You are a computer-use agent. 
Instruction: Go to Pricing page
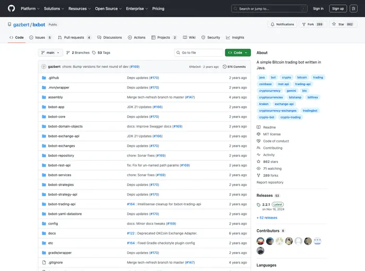158,8
